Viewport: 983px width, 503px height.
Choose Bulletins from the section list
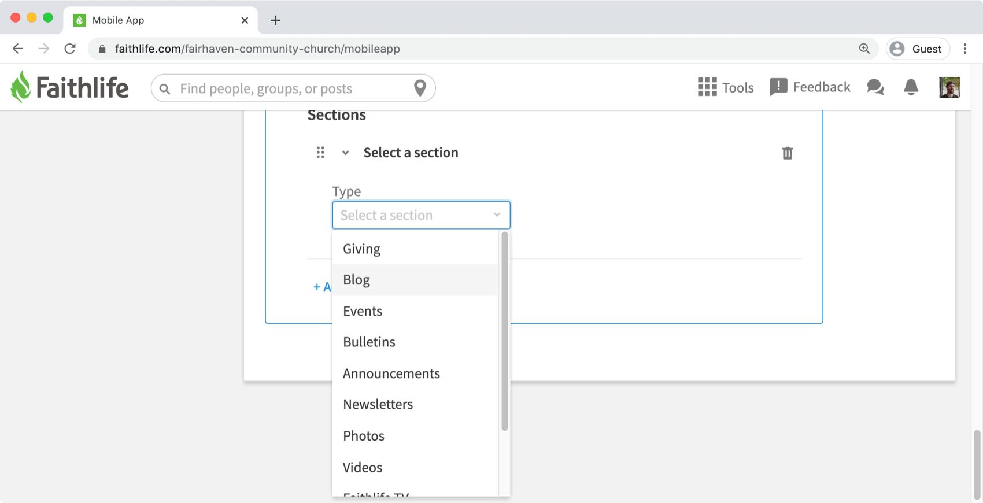click(415, 342)
